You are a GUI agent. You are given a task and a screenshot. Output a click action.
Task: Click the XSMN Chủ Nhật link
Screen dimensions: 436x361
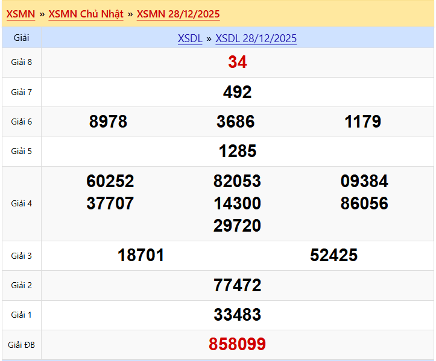[x=86, y=14]
